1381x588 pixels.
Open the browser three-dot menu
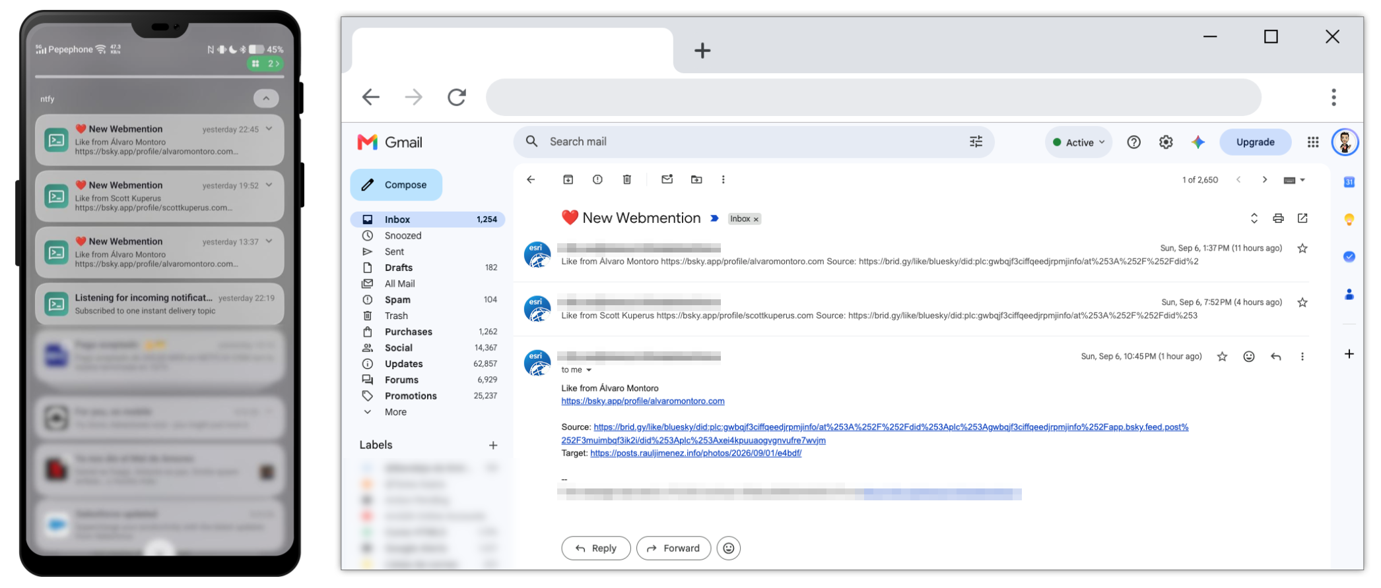point(1333,98)
